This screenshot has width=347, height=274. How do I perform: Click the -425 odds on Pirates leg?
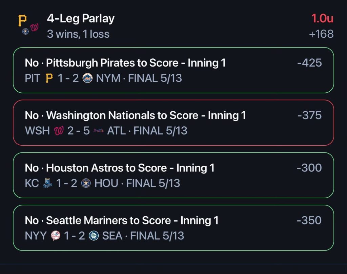click(x=309, y=63)
